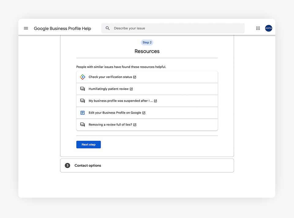Open Humiliatingly patient review thread
Image resolution: width=294 pixels, height=218 pixels.
108,89
